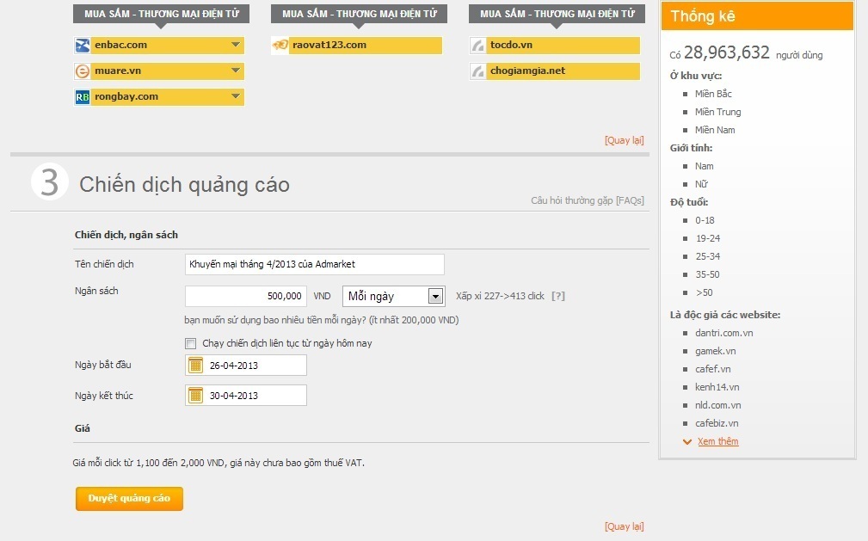The height and width of the screenshot is (541, 868).
Task: Click the end date field 30-04-2013
Action: tap(246, 396)
